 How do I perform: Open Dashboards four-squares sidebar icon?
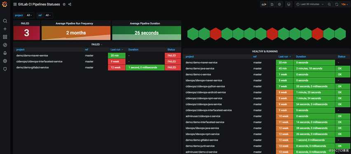click(5, 37)
